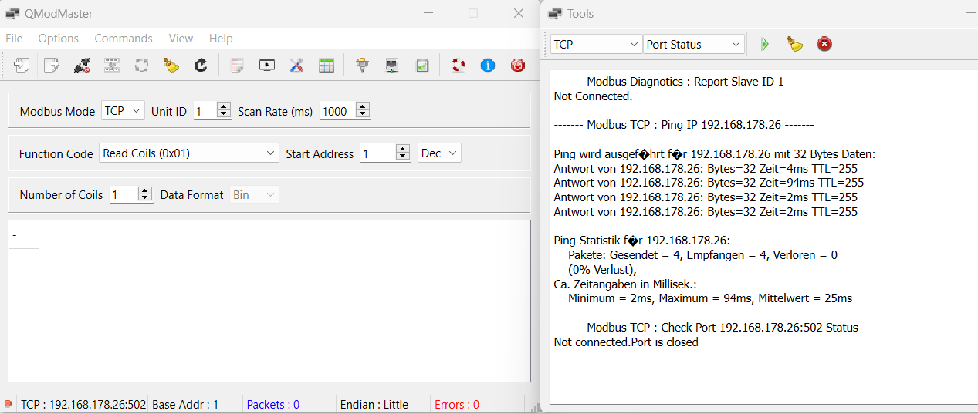Click status bar text 'Endian : Little'
Screen dimensions: 978x414
[374, 404]
